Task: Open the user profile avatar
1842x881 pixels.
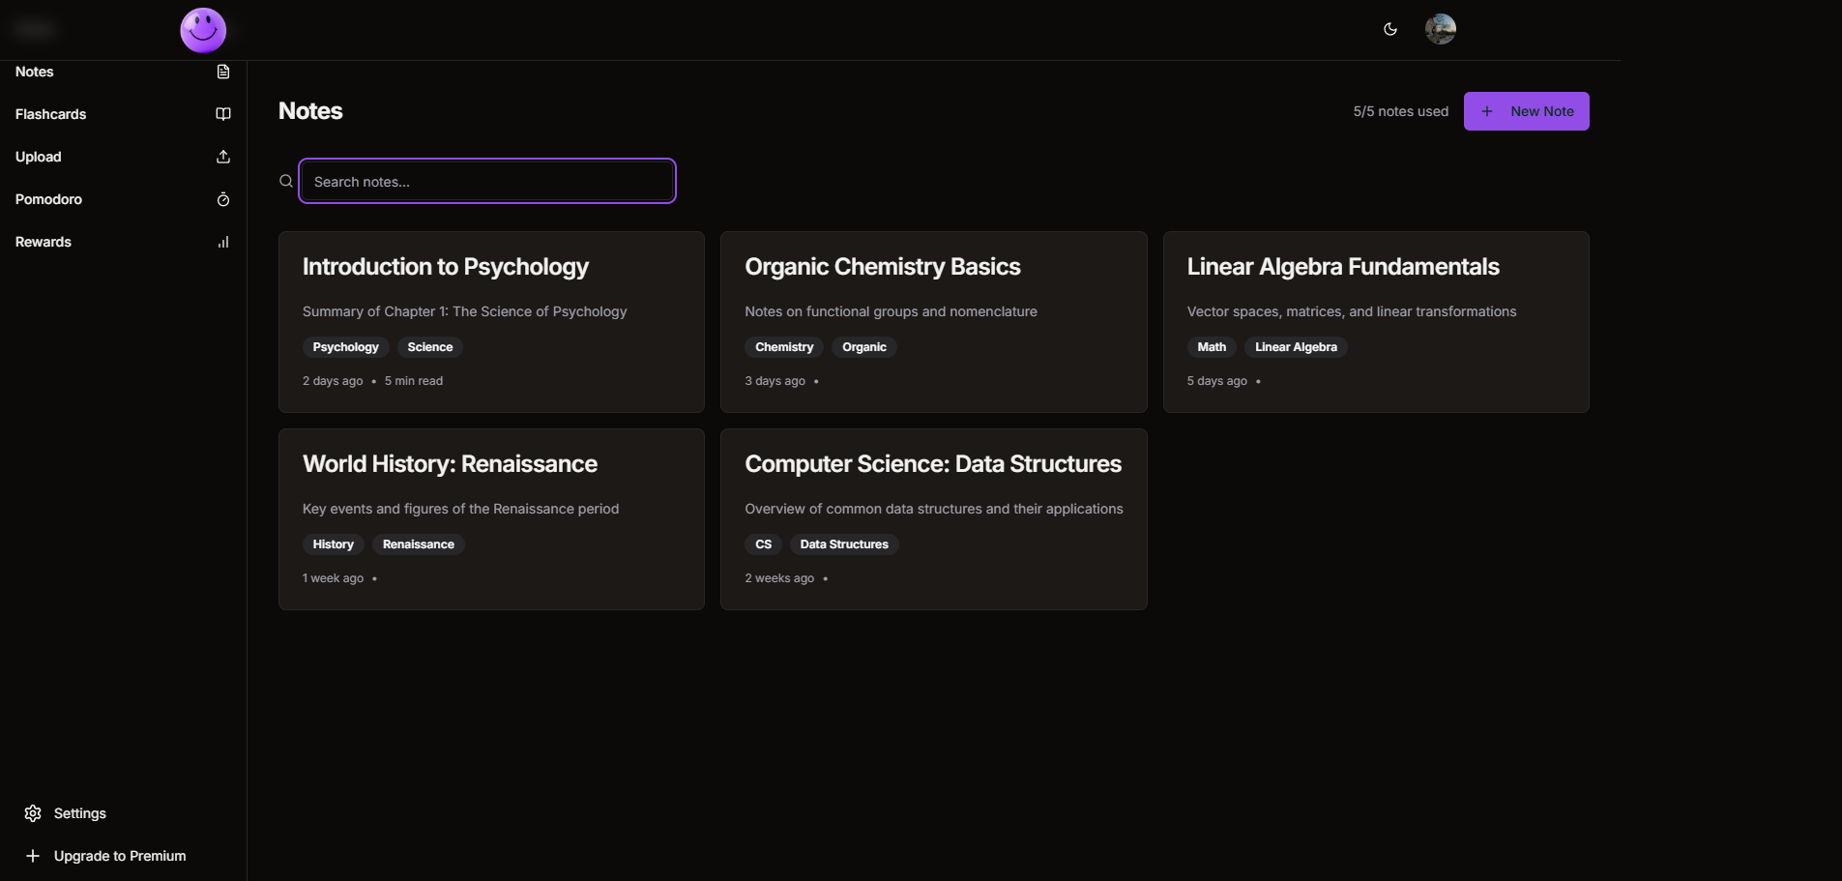Action: pos(1440,29)
